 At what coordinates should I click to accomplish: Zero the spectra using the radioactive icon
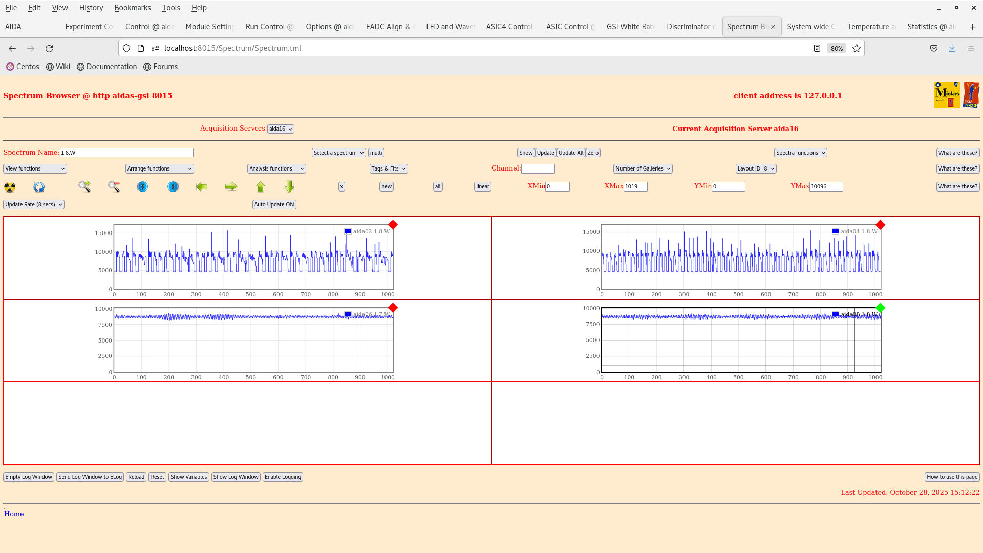click(x=9, y=187)
